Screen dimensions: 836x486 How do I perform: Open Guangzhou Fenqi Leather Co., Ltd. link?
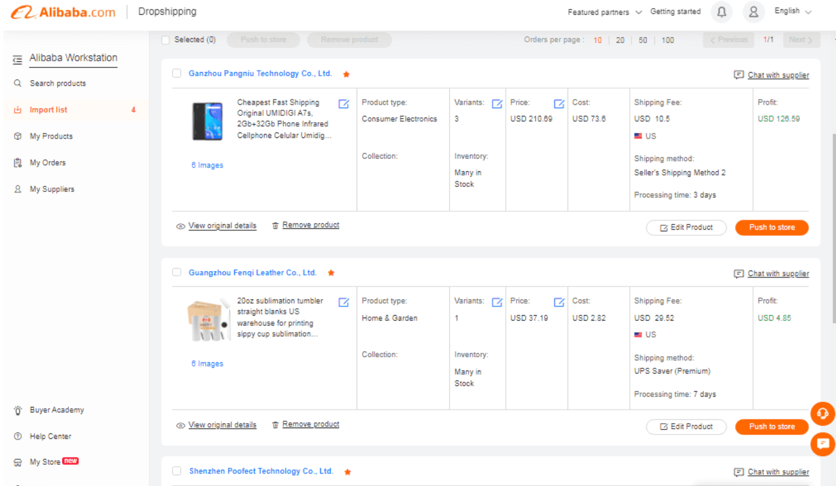[x=252, y=272]
